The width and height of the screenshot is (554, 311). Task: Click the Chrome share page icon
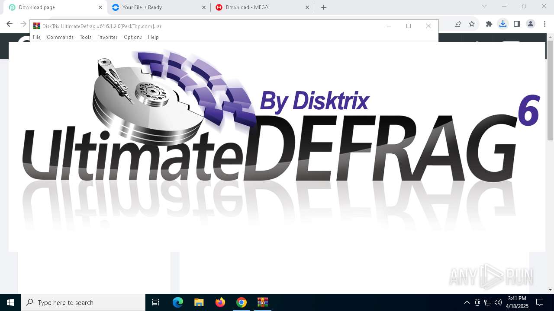point(458,24)
